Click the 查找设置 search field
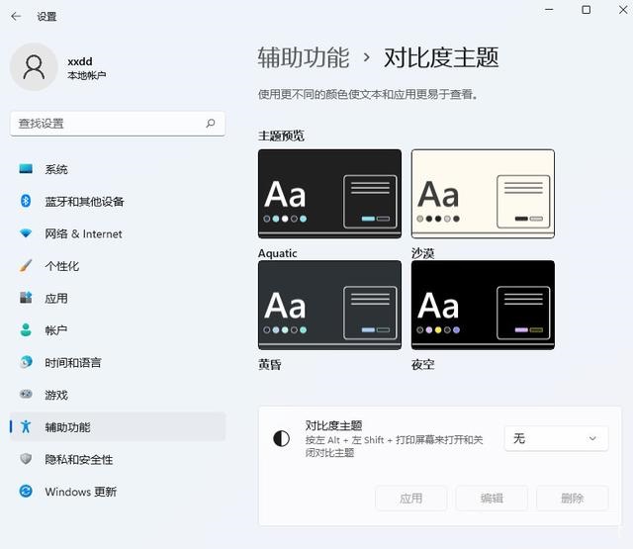This screenshot has height=549, width=633. [109, 124]
